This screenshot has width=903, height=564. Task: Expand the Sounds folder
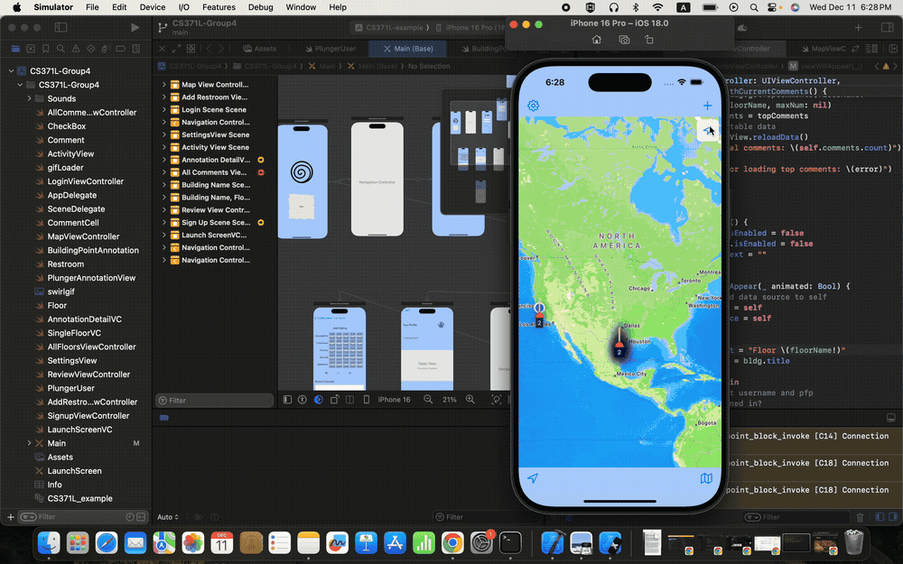click(30, 98)
